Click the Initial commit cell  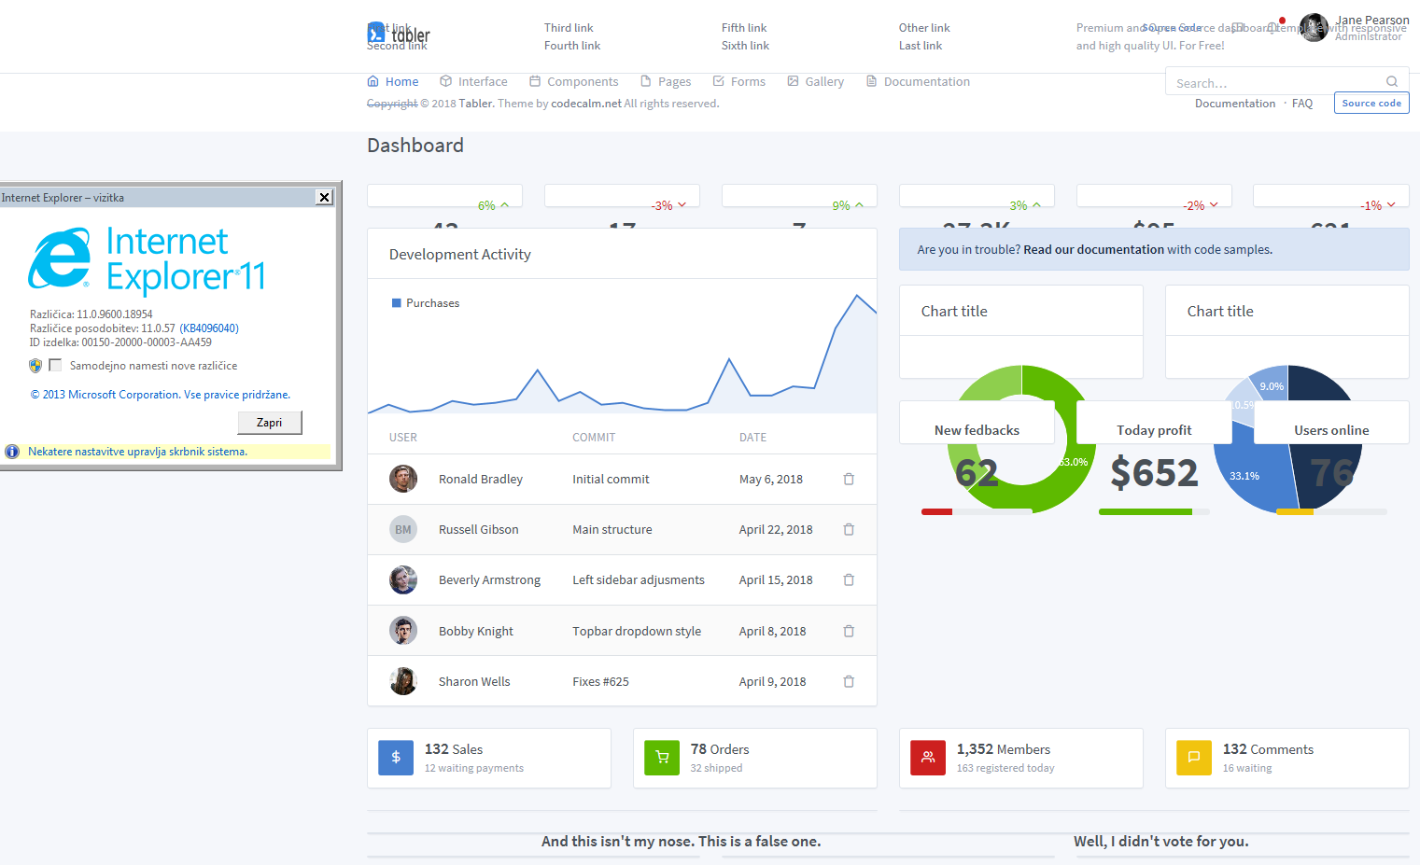point(611,479)
